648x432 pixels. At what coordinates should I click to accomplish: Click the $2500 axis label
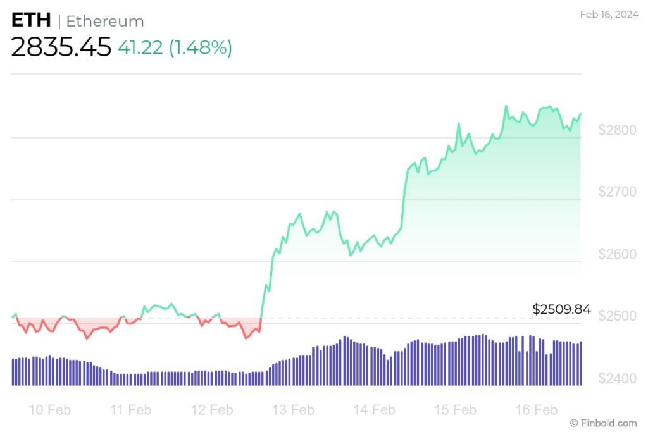618,316
